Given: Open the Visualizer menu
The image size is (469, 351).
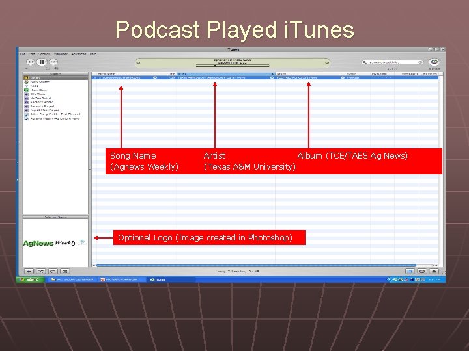Looking at the screenshot, I should click(61, 54).
